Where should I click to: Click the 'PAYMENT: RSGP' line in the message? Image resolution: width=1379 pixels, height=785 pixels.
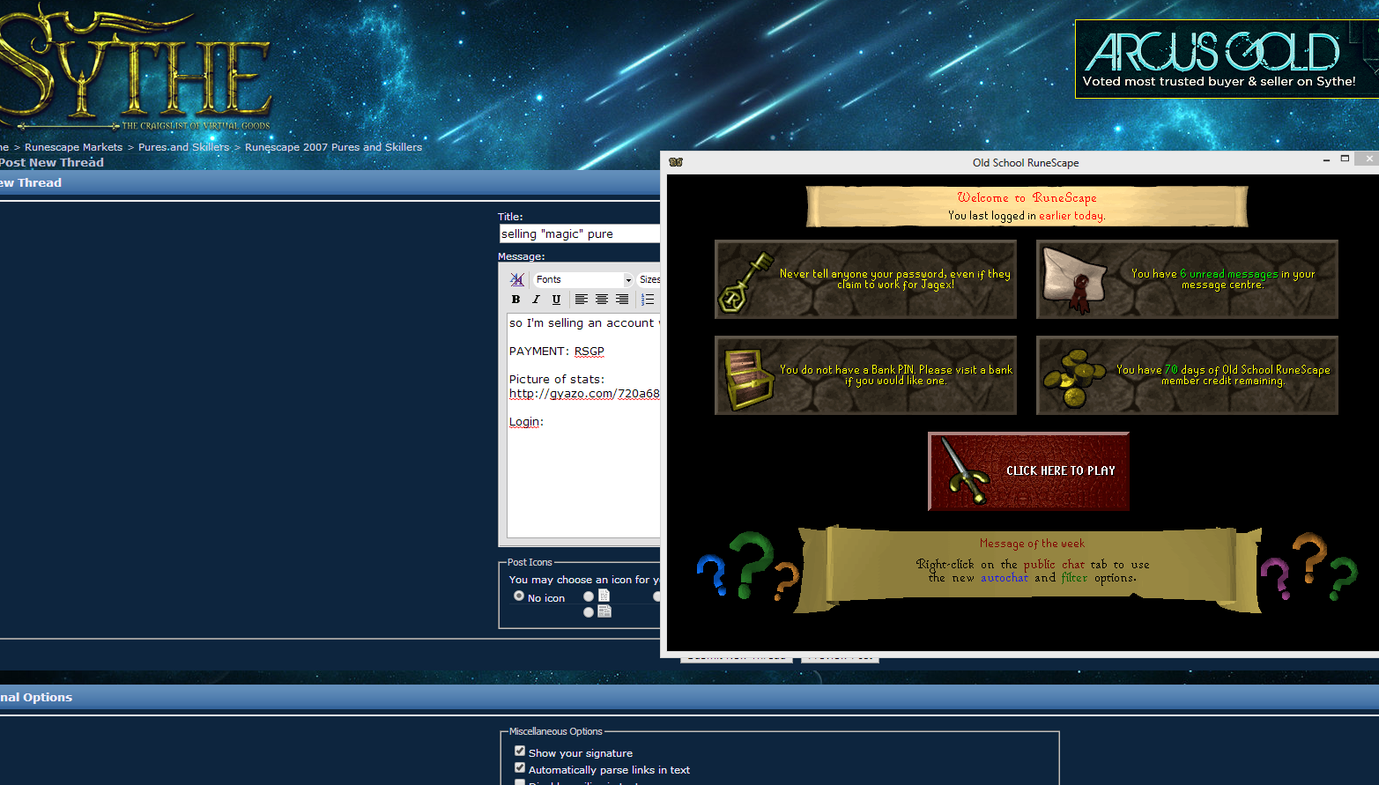[x=557, y=352]
